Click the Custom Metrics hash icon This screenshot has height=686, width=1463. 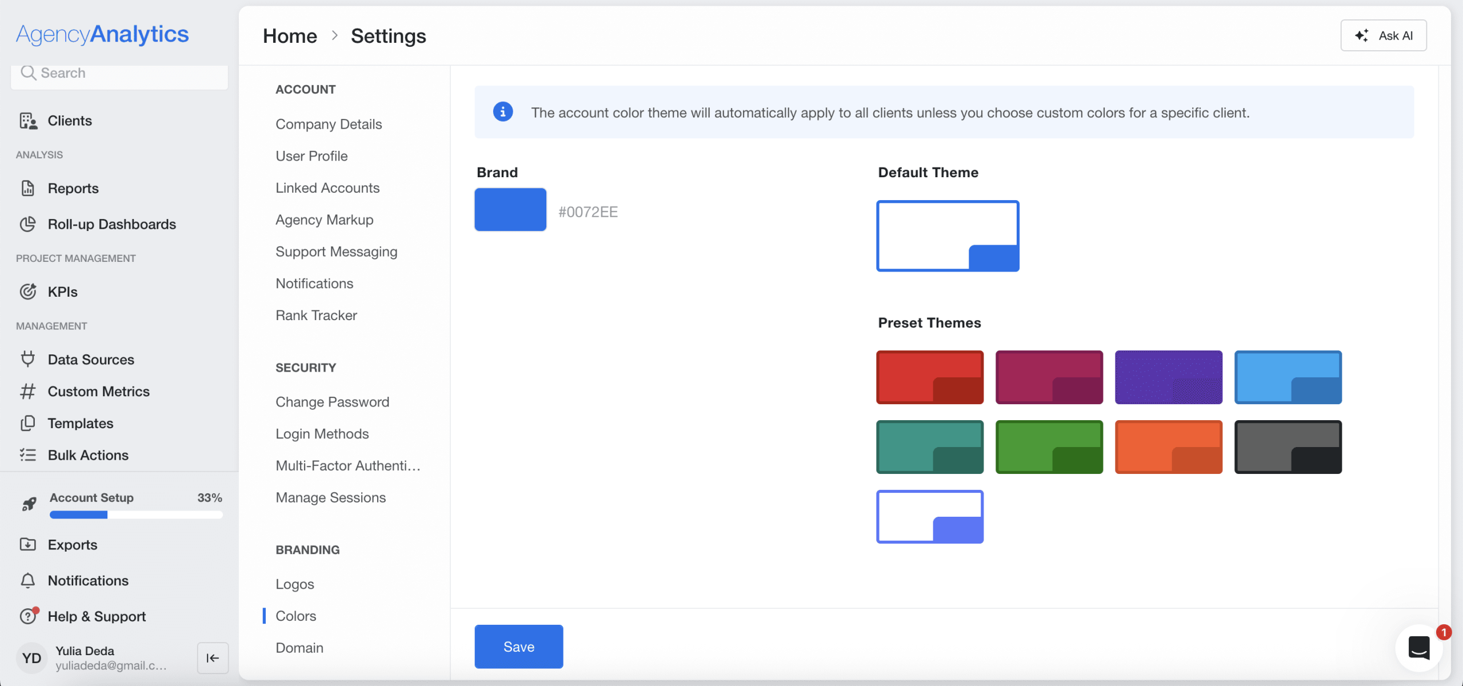click(x=28, y=391)
